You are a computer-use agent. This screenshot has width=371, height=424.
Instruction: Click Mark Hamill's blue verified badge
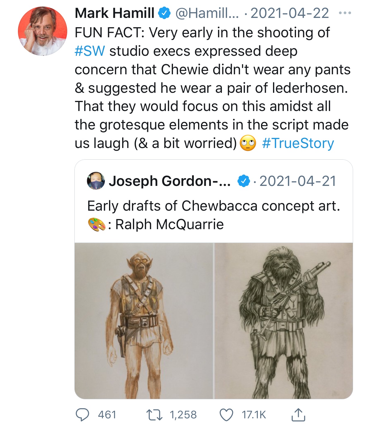click(164, 13)
